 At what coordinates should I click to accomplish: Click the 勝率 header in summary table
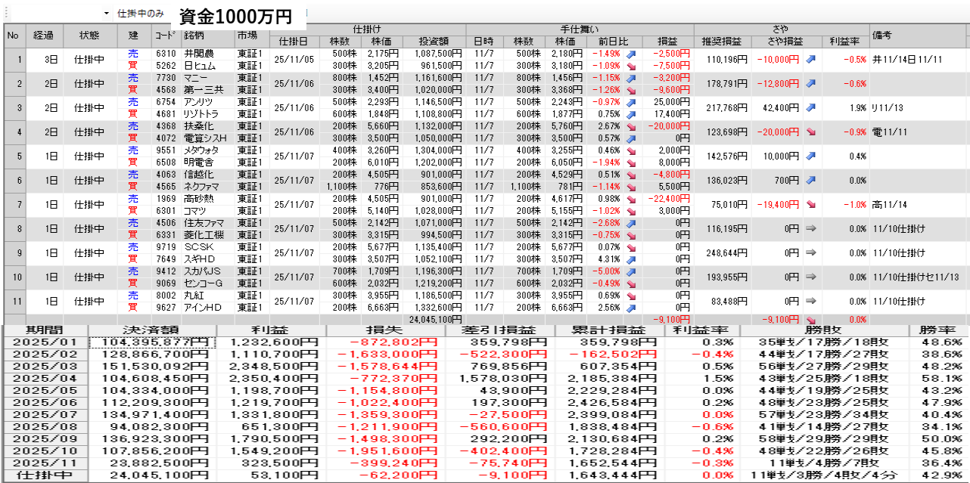click(x=938, y=330)
